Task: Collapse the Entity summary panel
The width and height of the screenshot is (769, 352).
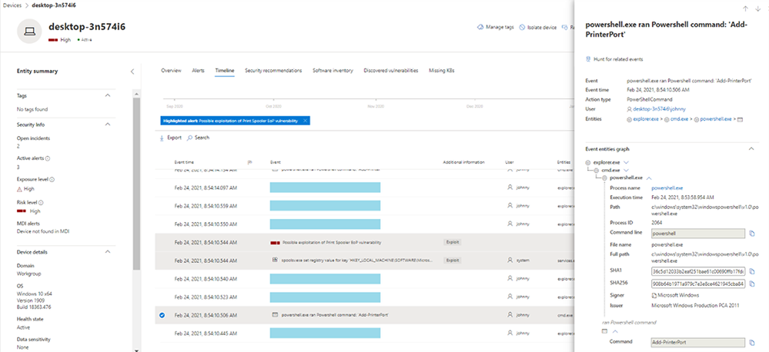Action: (x=132, y=71)
